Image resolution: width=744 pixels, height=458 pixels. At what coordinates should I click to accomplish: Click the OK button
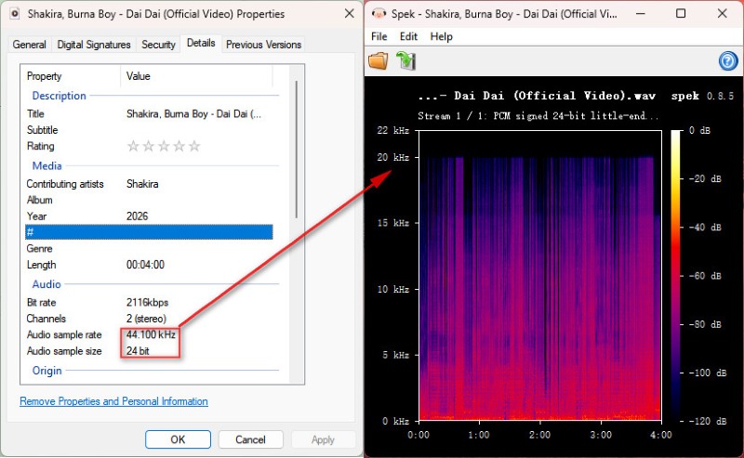click(x=178, y=439)
